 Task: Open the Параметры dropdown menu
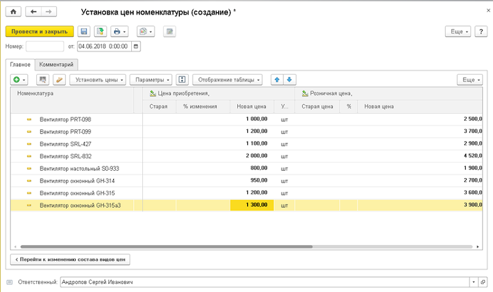pos(151,80)
